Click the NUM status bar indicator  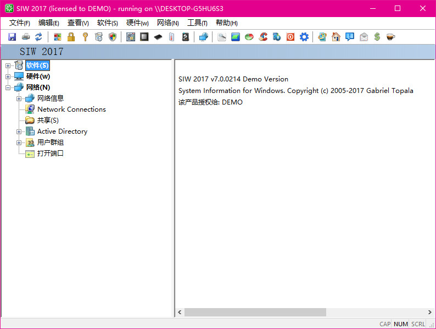point(401,324)
